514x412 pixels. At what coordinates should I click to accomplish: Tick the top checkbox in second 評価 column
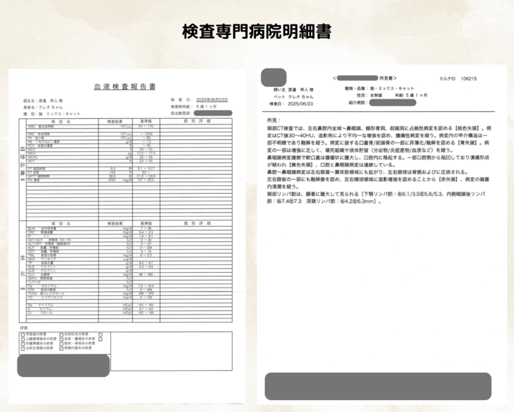[61, 334]
